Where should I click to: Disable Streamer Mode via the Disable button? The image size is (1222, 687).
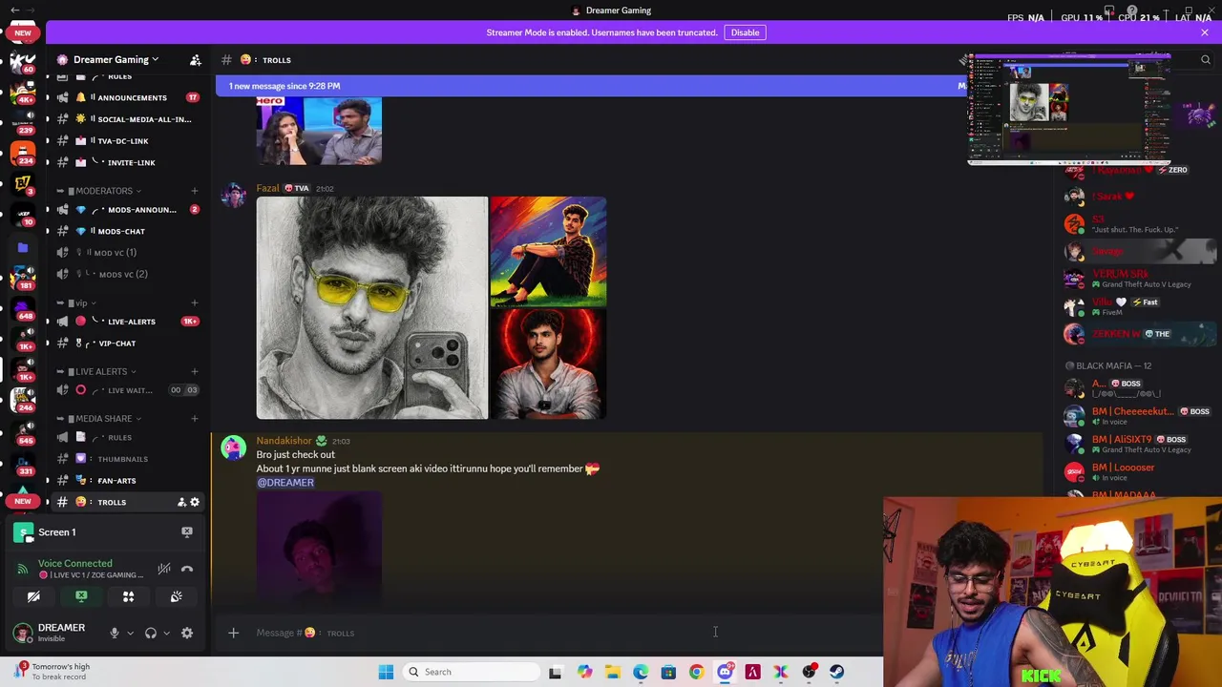[745, 32]
